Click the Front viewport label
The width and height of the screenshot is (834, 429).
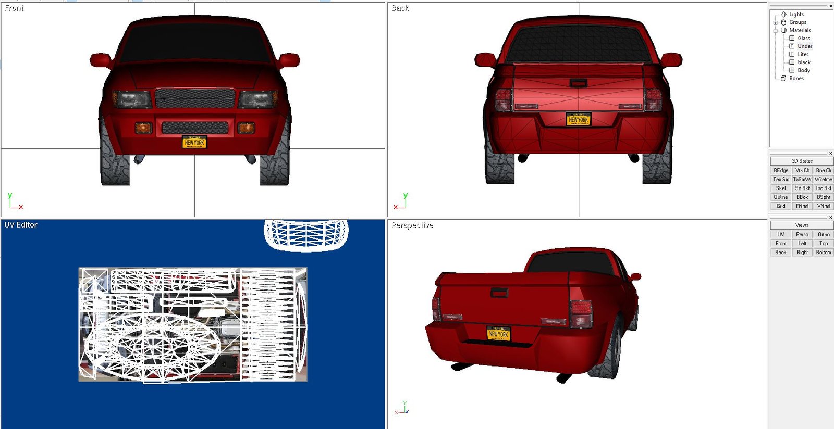14,8
